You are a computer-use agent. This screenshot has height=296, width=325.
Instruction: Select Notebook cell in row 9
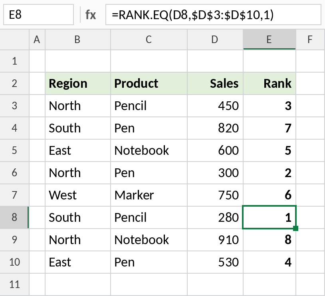(149, 240)
